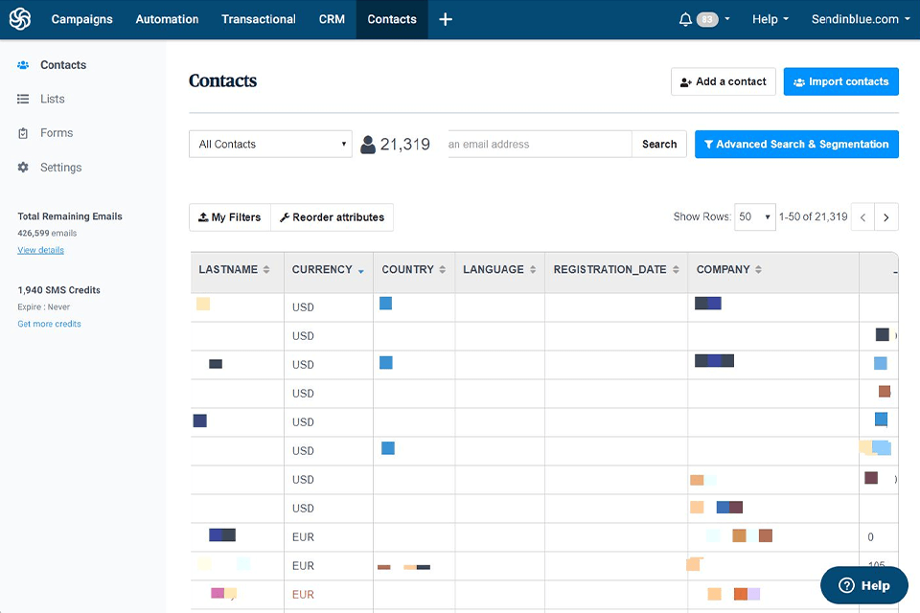Click the 1-50 of 21,319 pagination text
Screen dimensions: 920x613
pyautogui.click(x=814, y=217)
